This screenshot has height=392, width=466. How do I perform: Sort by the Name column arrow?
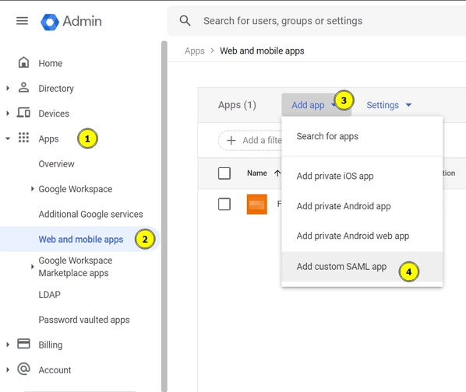(x=277, y=173)
